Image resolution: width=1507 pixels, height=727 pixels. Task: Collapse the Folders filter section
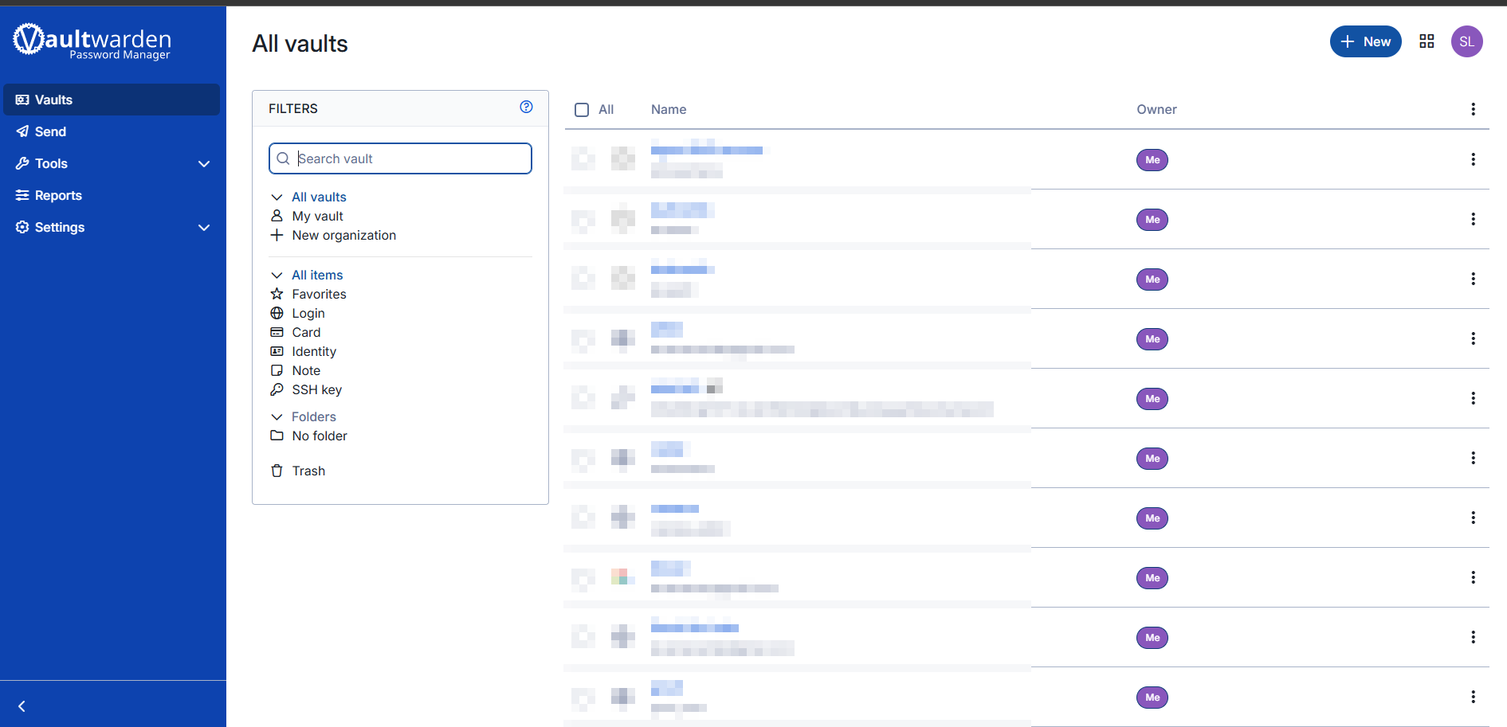(x=277, y=416)
